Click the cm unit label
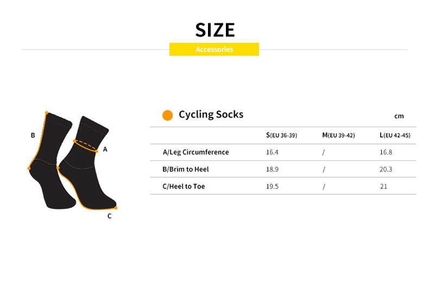The width and height of the screenshot is (429, 293). pos(399,116)
